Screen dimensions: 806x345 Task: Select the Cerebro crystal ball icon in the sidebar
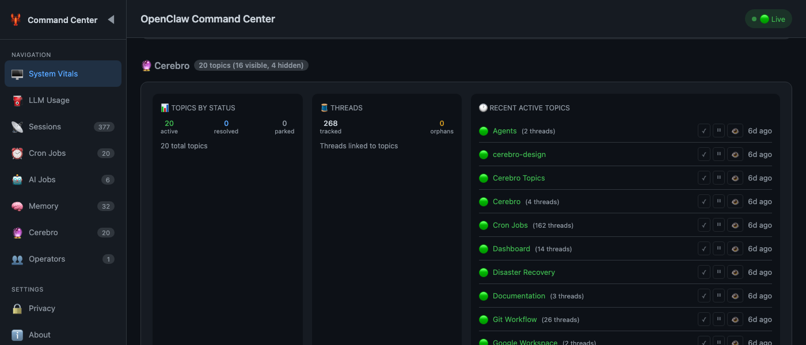17,233
